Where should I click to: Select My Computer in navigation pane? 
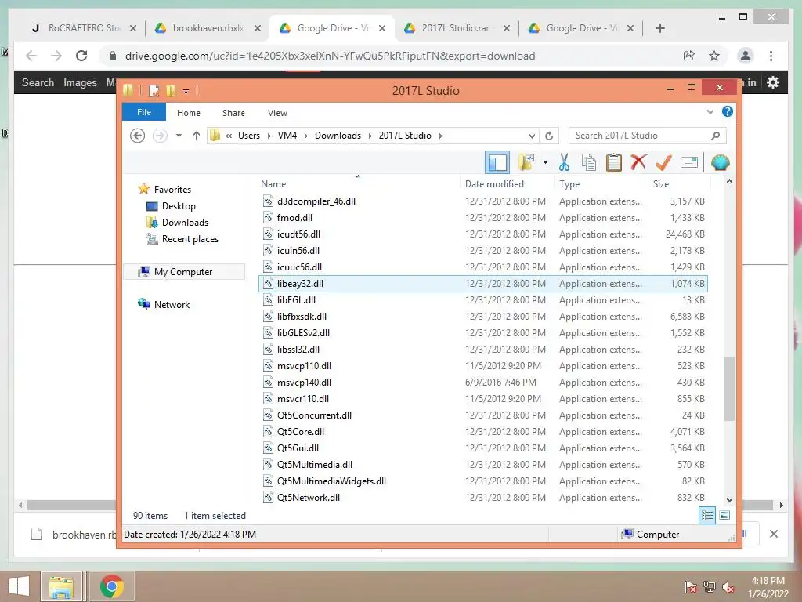pyautogui.click(x=183, y=272)
